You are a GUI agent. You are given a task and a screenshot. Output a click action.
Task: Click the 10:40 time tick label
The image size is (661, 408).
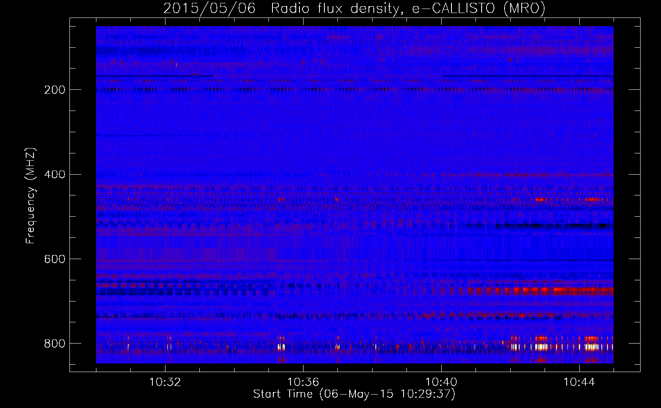441,382
